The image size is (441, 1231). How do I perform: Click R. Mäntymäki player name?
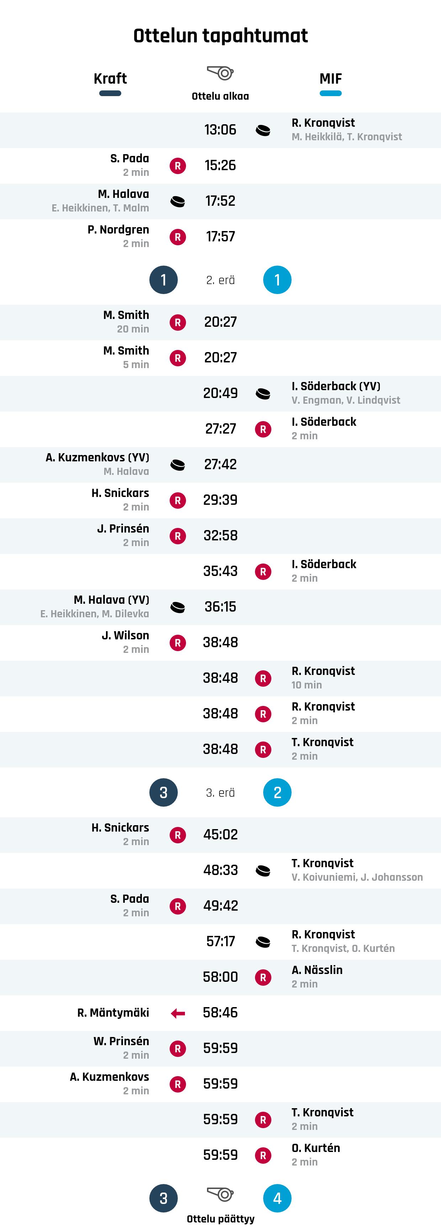coord(113,1013)
